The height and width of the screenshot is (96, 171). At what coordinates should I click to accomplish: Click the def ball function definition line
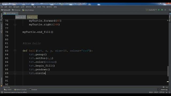(57, 51)
